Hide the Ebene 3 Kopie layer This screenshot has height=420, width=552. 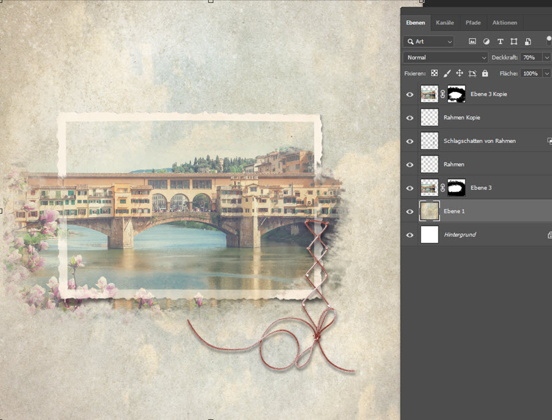point(410,94)
